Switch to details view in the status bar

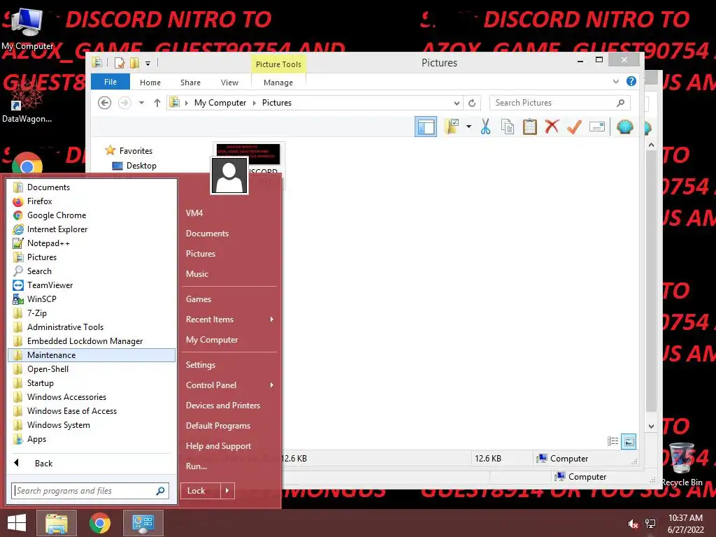[613, 441]
